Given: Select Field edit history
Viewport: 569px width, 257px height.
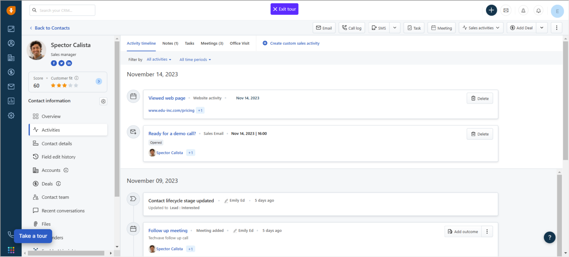Looking at the screenshot, I should tap(68, 157).
